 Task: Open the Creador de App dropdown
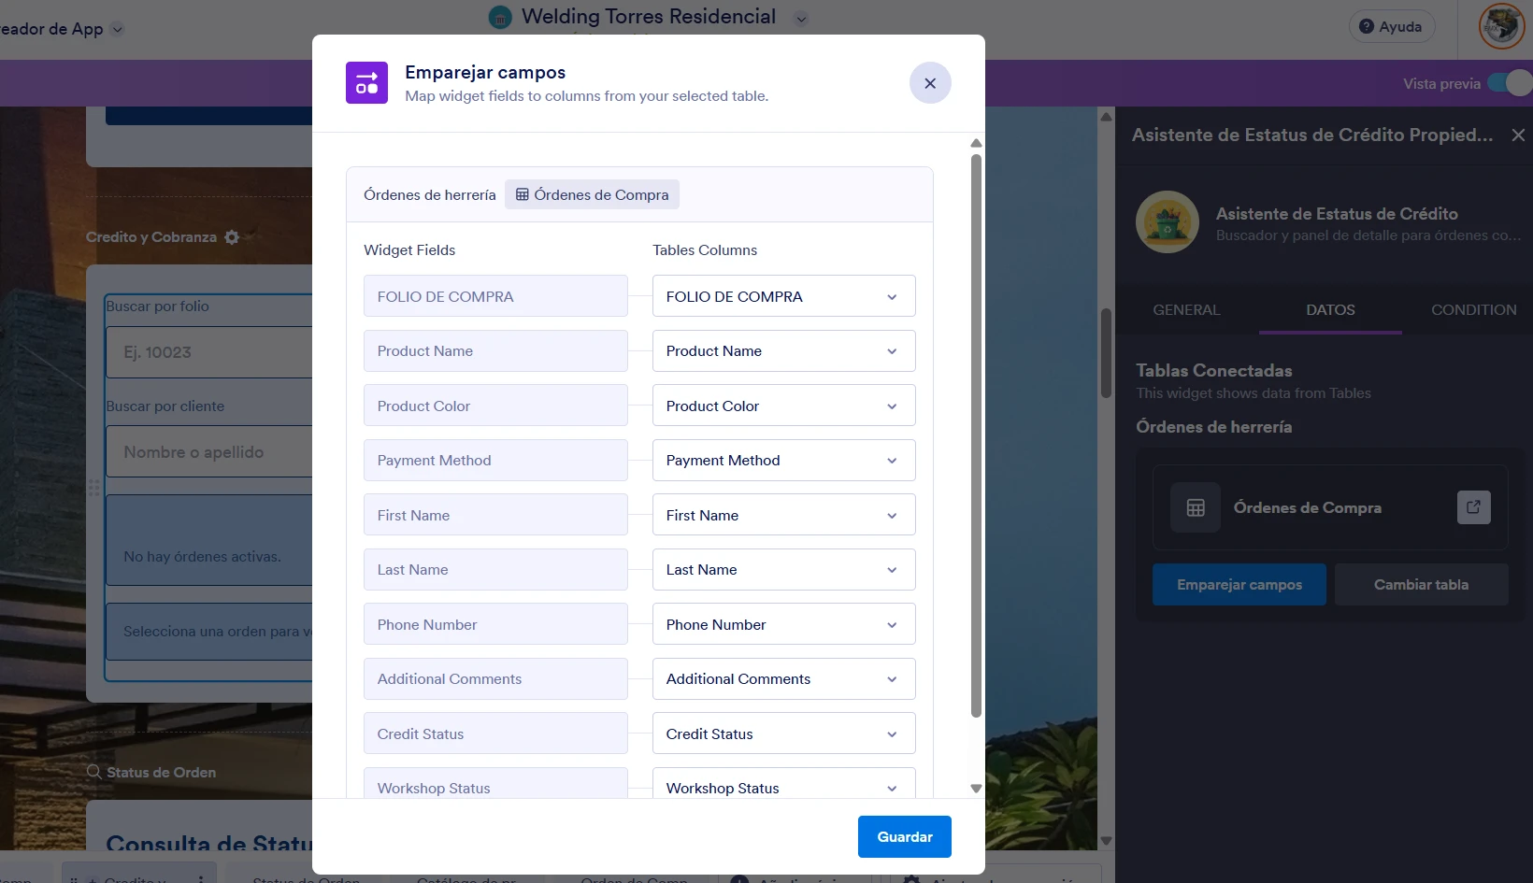[118, 29]
